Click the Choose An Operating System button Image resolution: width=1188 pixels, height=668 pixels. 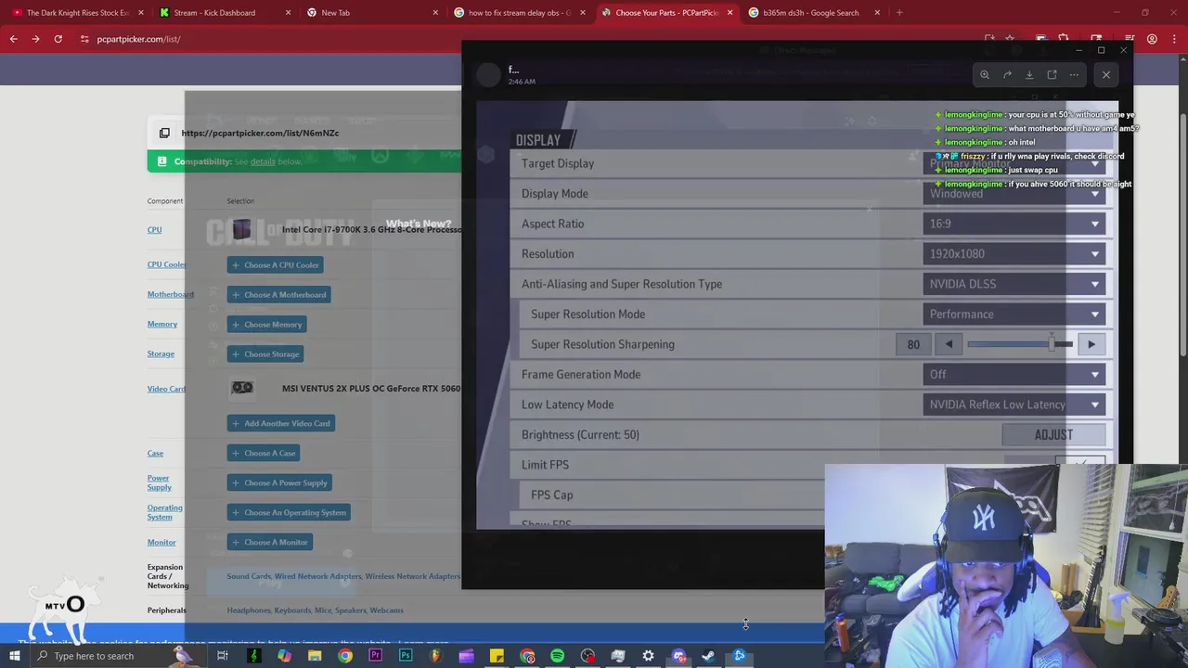pyautogui.click(x=290, y=513)
